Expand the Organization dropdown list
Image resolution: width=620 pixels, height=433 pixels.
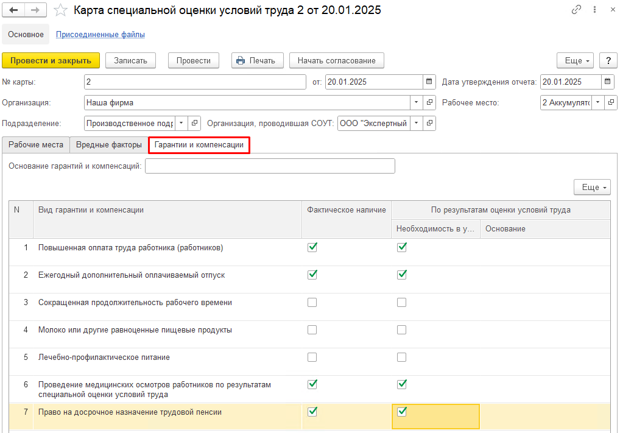417,102
